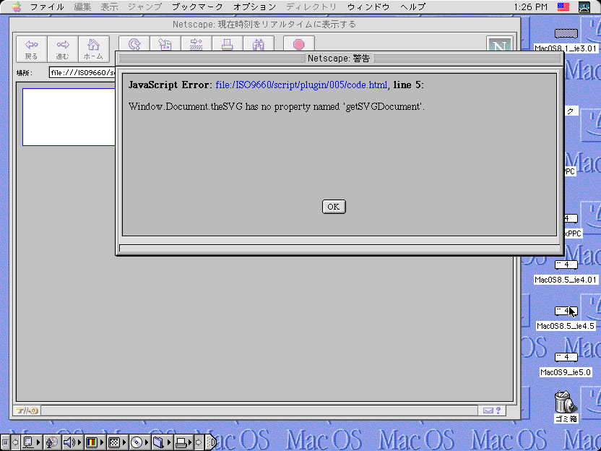Follow the file:/ISO9660/script/plugin/005/code.html link

pos(301,85)
